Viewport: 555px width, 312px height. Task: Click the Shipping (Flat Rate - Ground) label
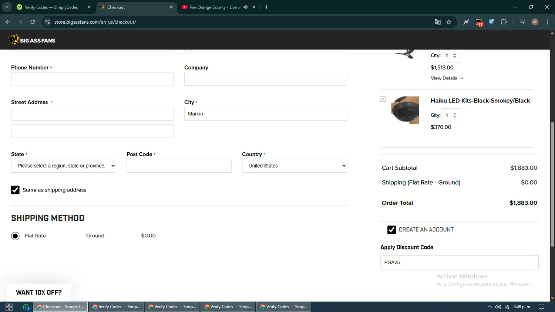pyautogui.click(x=421, y=183)
